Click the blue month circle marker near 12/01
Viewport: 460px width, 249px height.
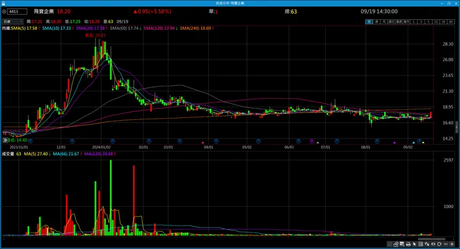click(72, 141)
